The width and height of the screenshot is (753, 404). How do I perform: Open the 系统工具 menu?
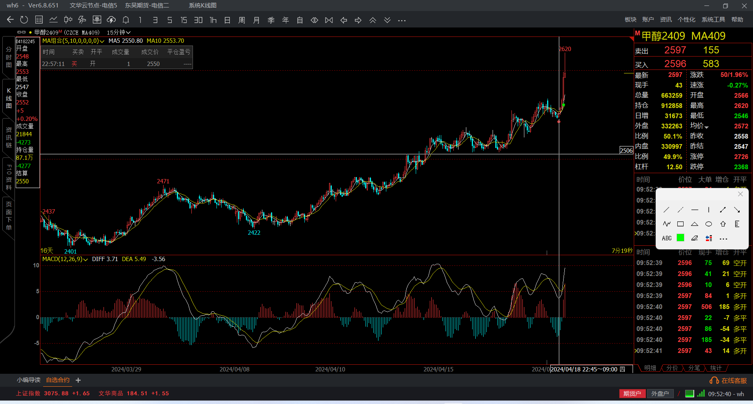point(713,20)
